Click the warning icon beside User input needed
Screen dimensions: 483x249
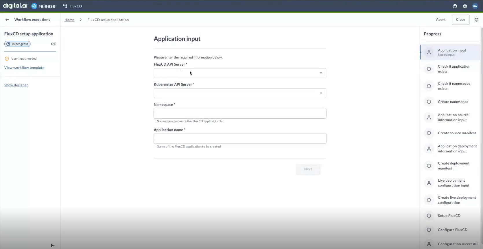click(x=7, y=58)
